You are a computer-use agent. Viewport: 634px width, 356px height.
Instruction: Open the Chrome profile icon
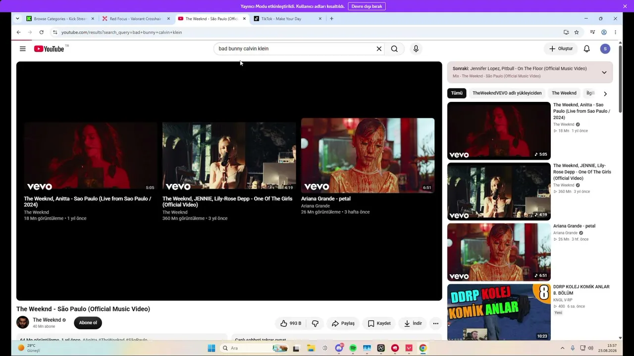tap(604, 32)
